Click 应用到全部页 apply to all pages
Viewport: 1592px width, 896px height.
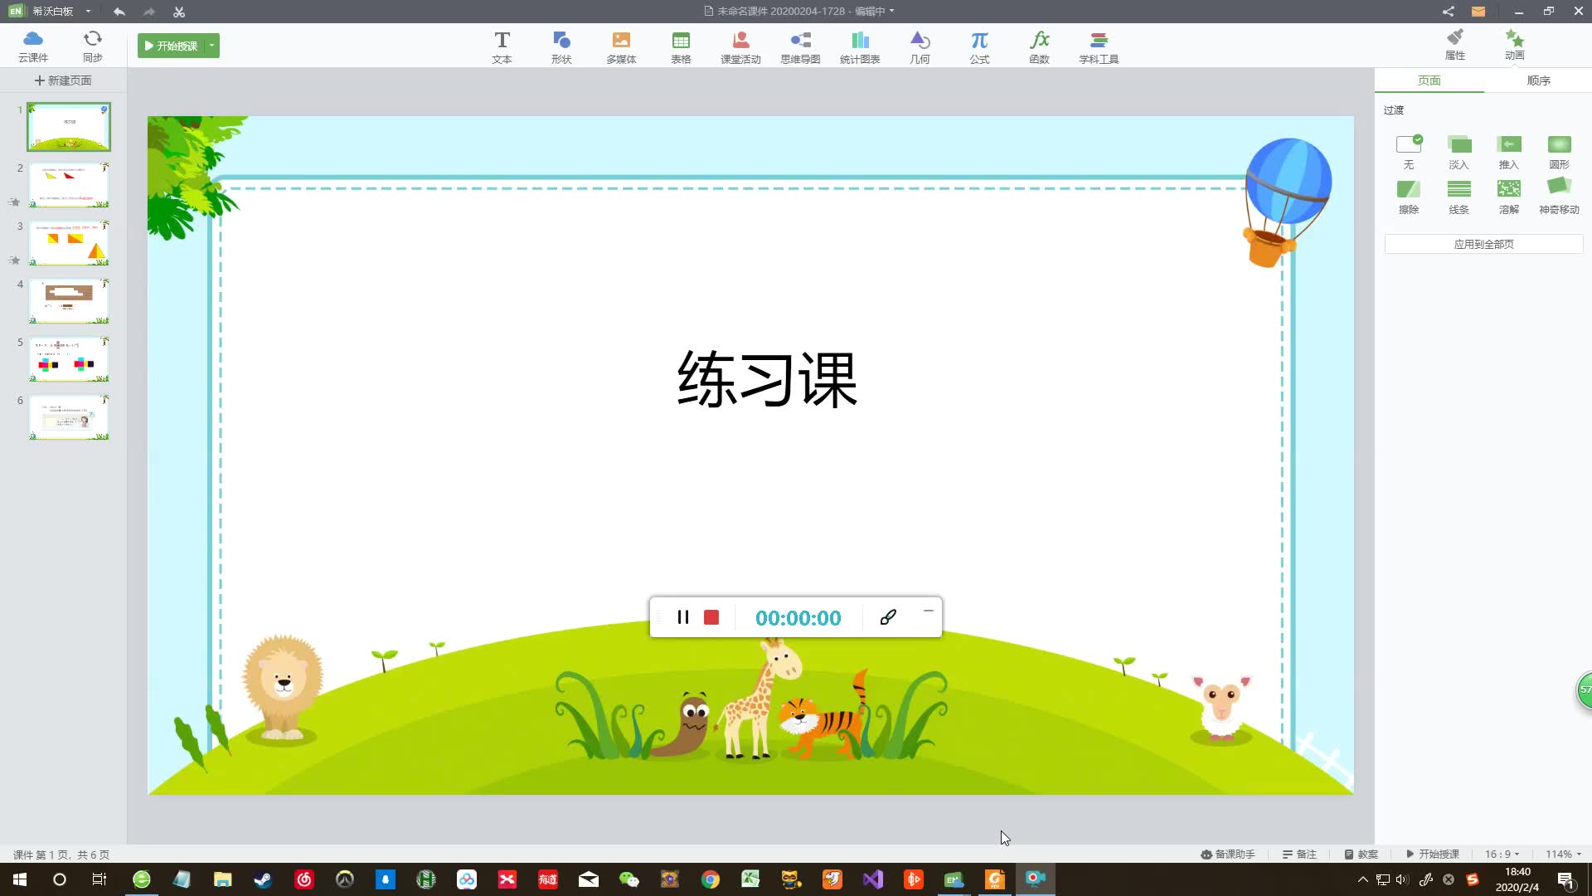pyautogui.click(x=1483, y=244)
